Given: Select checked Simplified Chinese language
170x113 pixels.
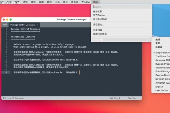Looking at the screenshot, I should point(161,53).
